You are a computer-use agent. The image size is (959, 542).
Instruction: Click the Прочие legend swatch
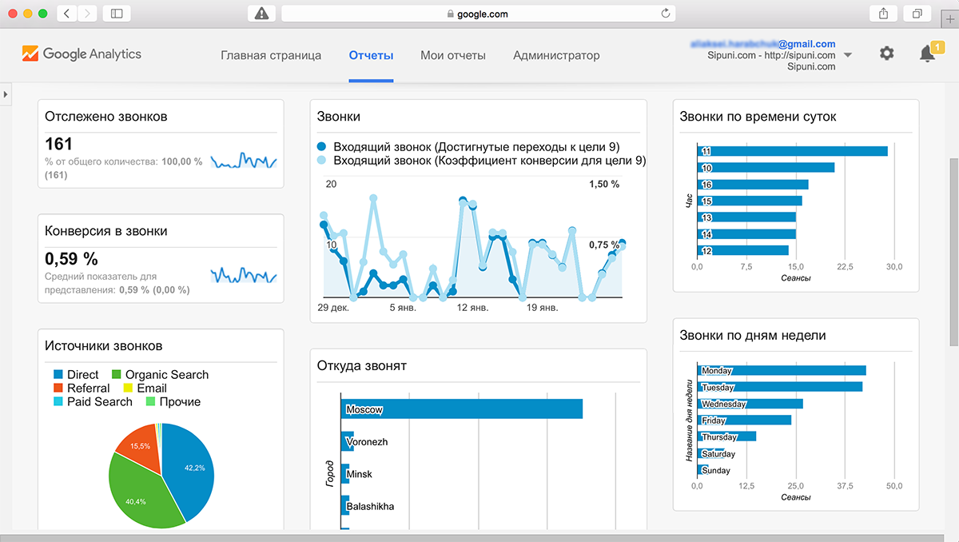pyautogui.click(x=150, y=401)
